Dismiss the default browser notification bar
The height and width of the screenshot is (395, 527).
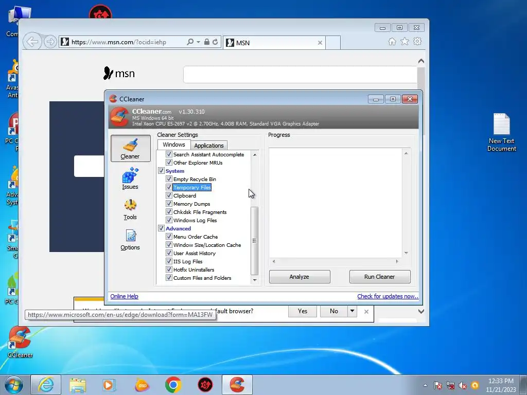pyautogui.click(x=366, y=312)
